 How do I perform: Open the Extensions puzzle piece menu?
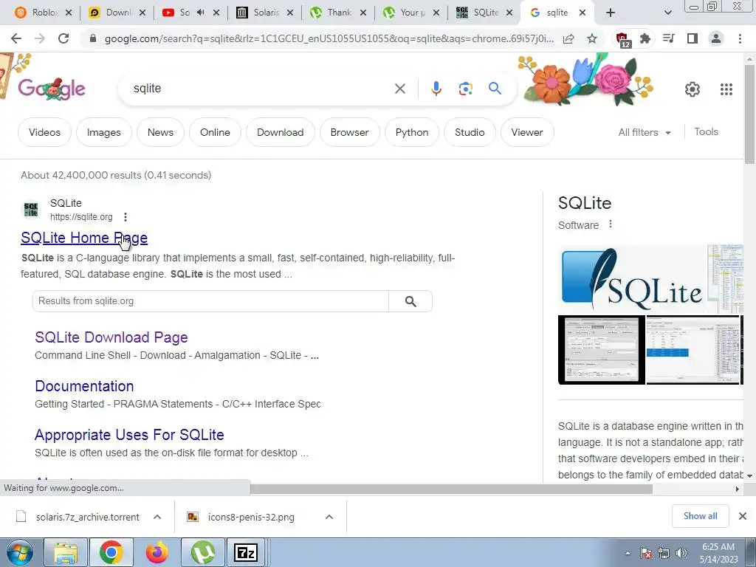pyautogui.click(x=645, y=38)
